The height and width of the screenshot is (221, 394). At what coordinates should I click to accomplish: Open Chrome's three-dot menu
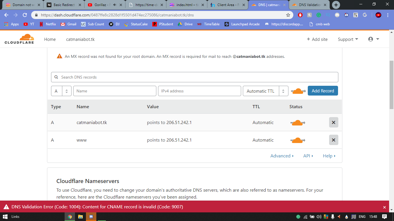tap(387, 15)
